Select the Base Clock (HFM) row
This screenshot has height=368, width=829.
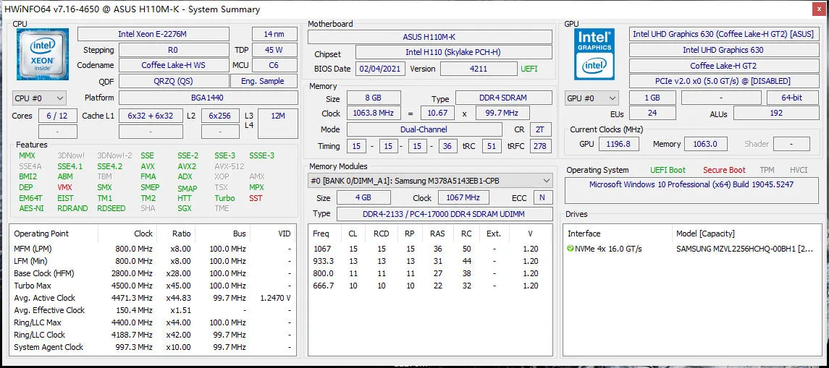click(153, 273)
